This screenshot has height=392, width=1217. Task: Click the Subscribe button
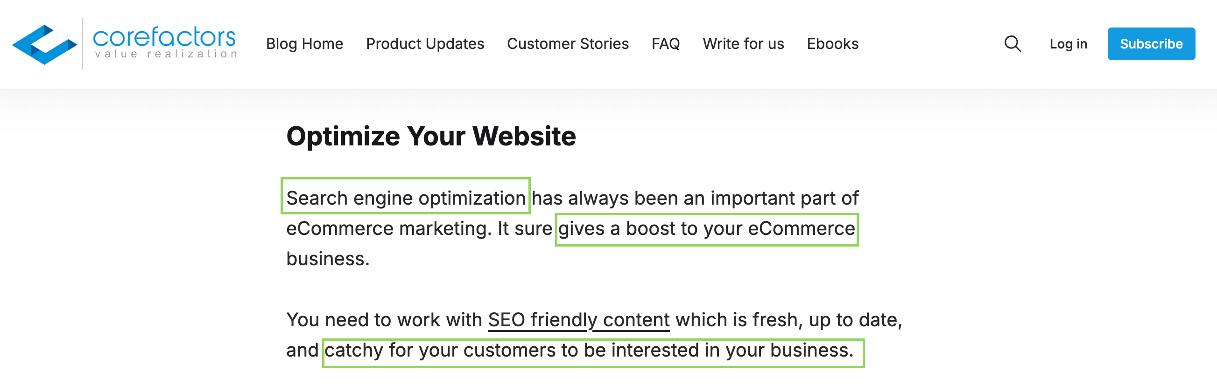(x=1151, y=44)
